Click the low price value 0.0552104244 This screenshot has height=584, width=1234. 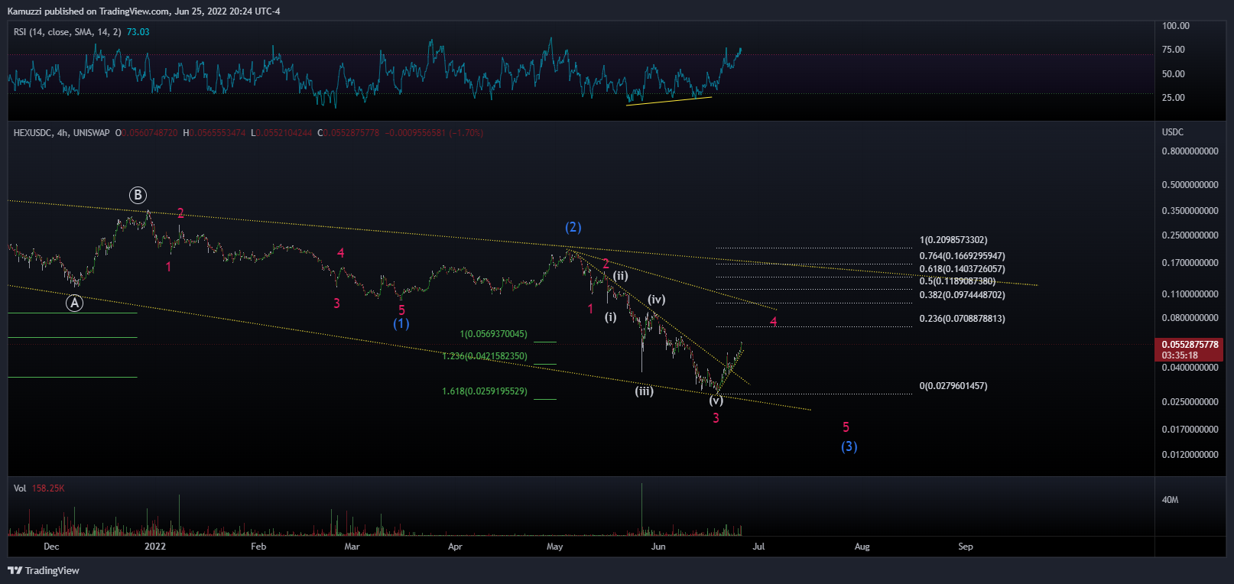[284, 133]
